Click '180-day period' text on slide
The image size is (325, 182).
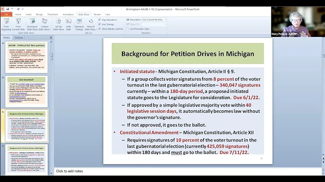(186, 91)
